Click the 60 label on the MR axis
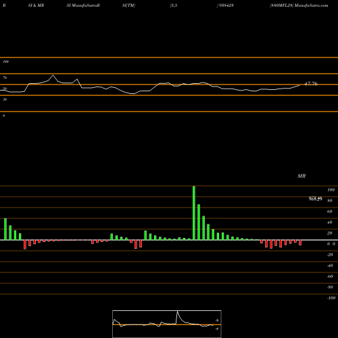 tap(330, 212)
